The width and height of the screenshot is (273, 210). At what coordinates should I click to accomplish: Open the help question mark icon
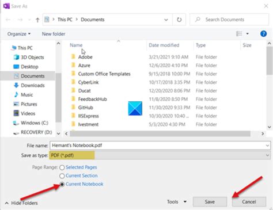tap(263, 34)
